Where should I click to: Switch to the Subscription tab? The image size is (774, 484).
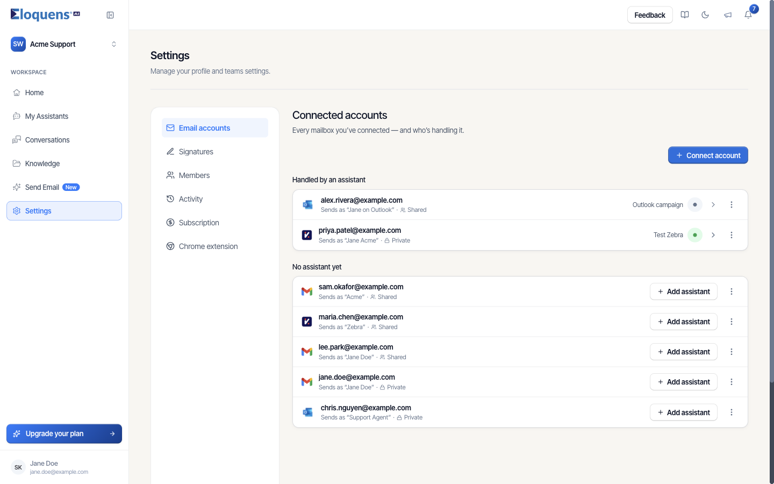215,223
